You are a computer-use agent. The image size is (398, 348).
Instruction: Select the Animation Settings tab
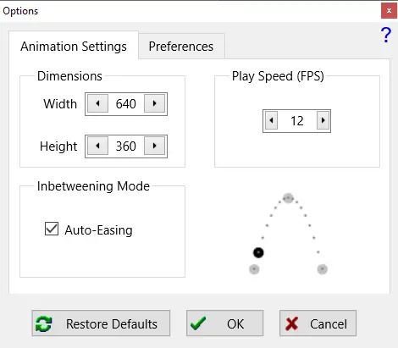pos(74,46)
